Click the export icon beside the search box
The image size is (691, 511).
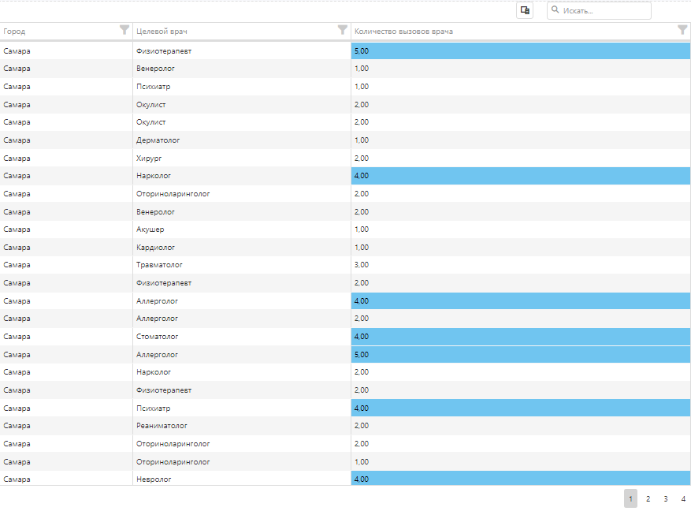click(x=525, y=10)
